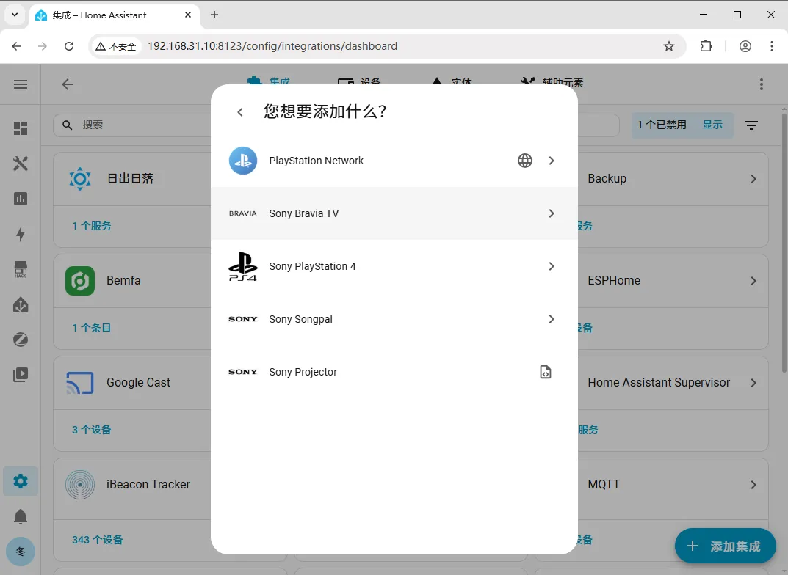Image resolution: width=788 pixels, height=575 pixels.
Task: Open 3 个设备 link under Google Cast
Action: [92, 430]
